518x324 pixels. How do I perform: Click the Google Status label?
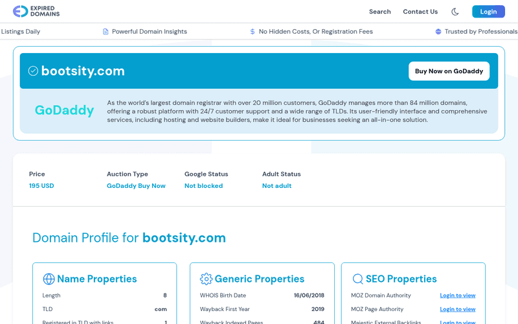point(206,174)
